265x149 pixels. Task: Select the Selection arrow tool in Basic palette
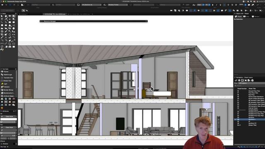coord(2,16)
